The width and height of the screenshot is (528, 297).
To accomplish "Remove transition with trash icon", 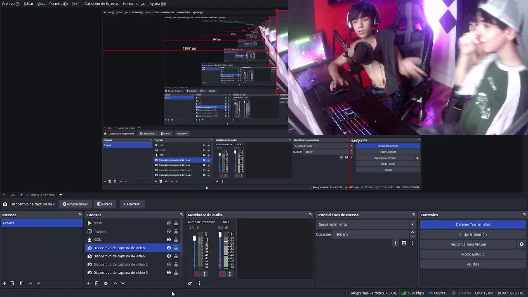I will pos(404,243).
